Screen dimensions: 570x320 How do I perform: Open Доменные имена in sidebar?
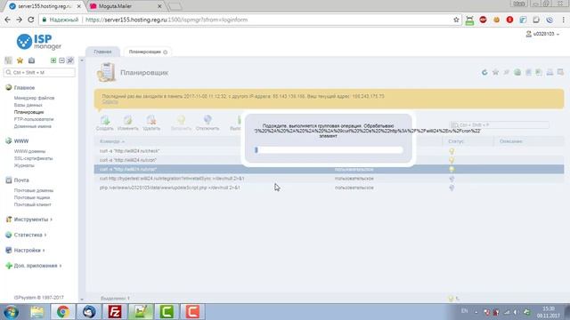[x=32, y=126]
